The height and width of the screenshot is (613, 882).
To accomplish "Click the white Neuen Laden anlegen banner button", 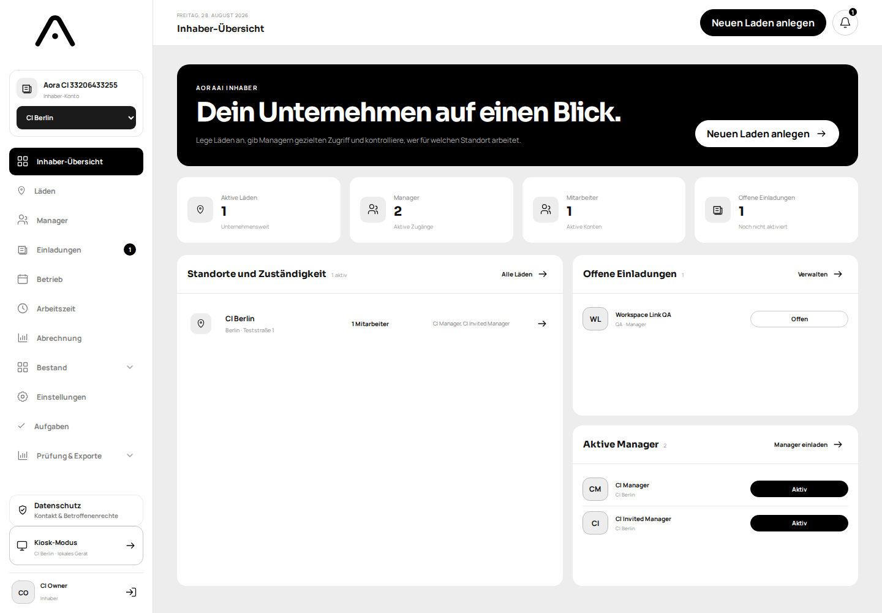I will (767, 134).
